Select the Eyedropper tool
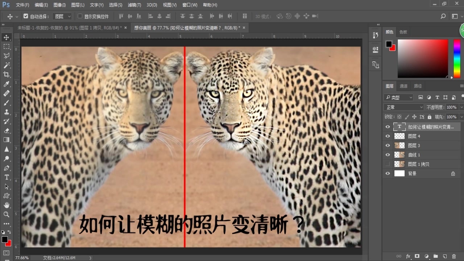464x261 pixels. (7, 84)
